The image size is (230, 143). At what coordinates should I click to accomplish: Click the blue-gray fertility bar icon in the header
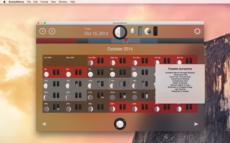click(x=140, y=31)
